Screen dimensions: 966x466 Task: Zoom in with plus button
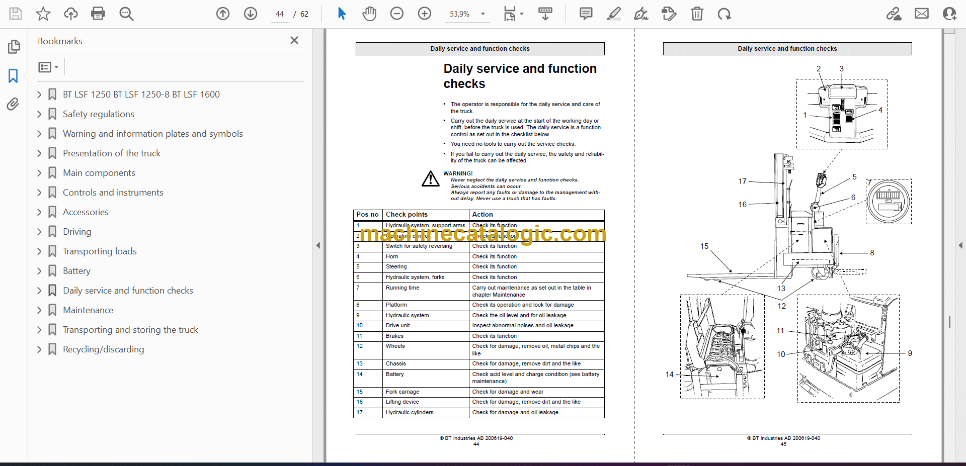click(x=425, y=14)
